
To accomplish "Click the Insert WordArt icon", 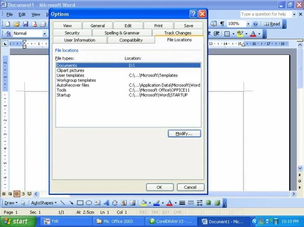I will [x=106, y=203].
